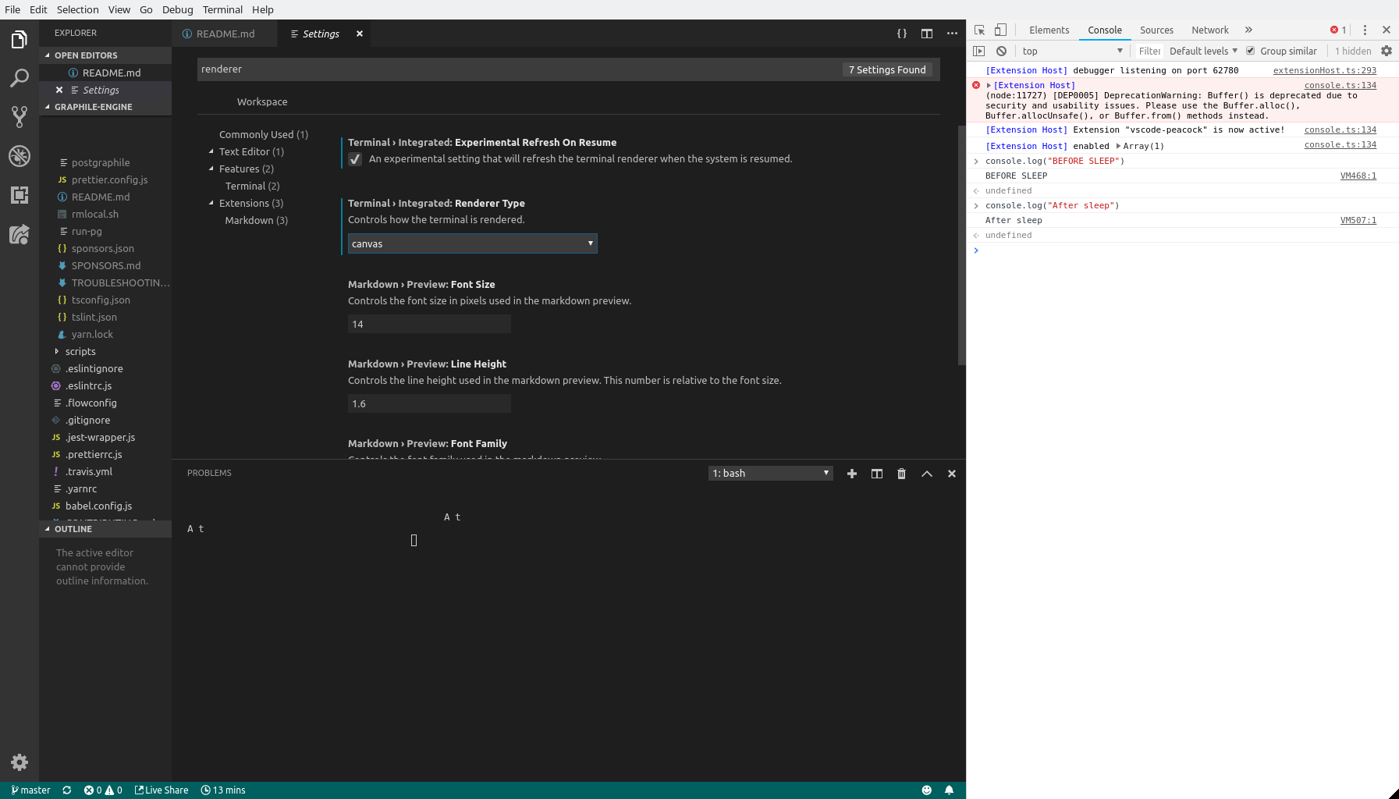Click the settings editor scrollbar
Image resolution: width=1399 pixels, height=799 pixels.
961,245
